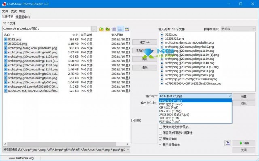Click the go up one folder icon

101,29
